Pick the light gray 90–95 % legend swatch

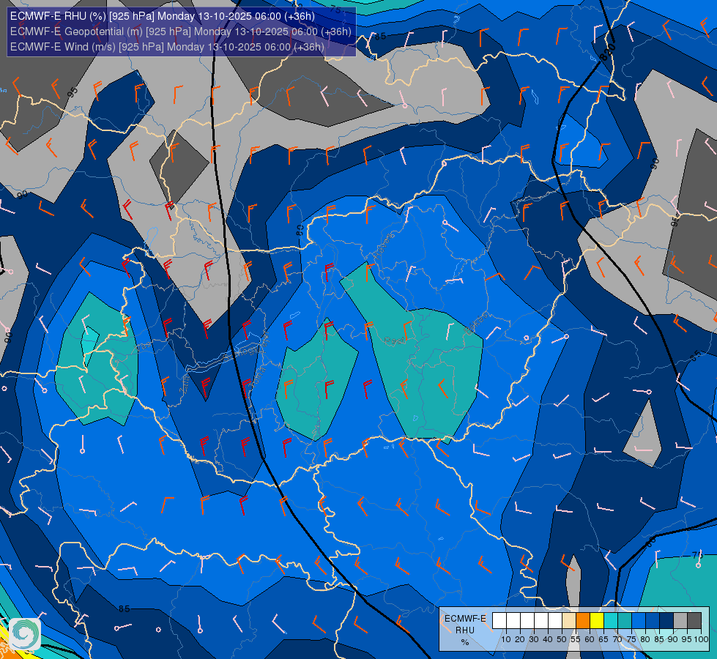680,620
